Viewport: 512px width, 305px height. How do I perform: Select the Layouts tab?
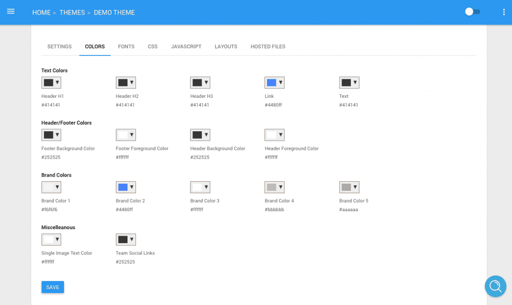click(226, 46)
